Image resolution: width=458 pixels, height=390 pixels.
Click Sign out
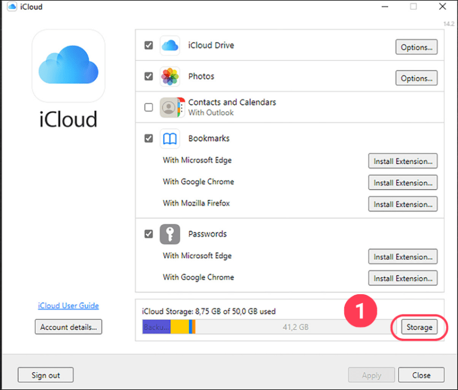[x=45, y=375]
